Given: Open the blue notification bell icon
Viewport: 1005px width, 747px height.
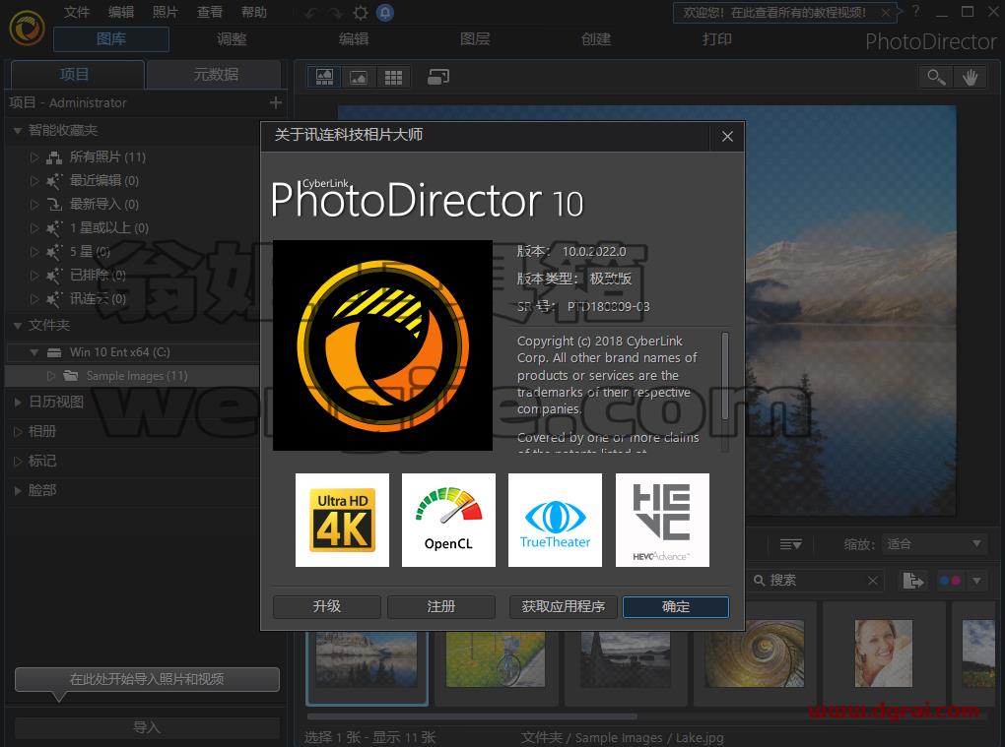Looking at the screenshot, I should [x=385, y=13].
